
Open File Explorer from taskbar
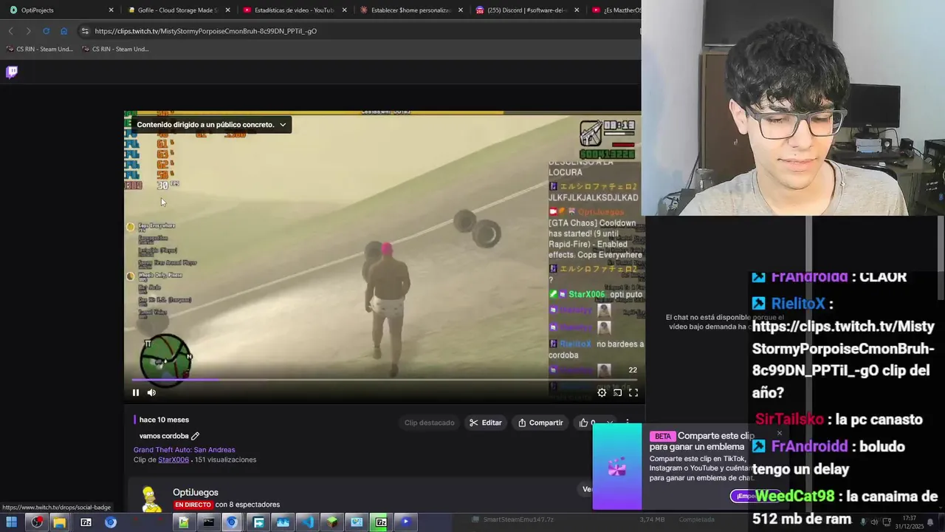coord(59,522)
